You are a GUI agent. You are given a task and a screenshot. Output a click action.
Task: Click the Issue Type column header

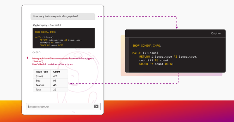tap(42, 72)
